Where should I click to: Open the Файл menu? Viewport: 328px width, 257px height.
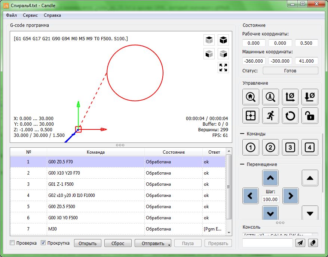tap(11, 15)
